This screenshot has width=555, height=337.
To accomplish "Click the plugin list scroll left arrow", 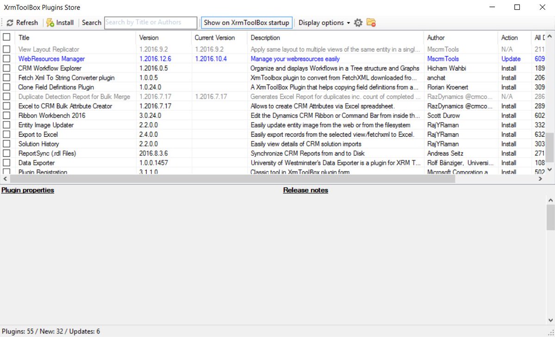I will 4,179.
